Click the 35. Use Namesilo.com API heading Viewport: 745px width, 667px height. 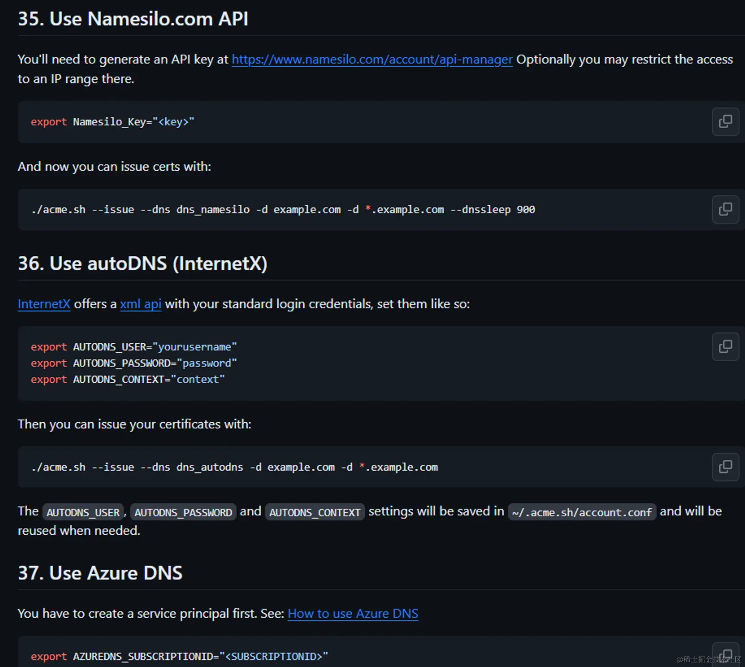point(133,19)
